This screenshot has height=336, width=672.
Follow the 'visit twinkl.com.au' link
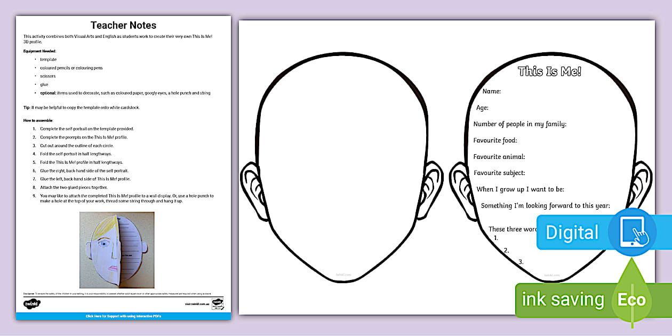click(x=196, y=304)
